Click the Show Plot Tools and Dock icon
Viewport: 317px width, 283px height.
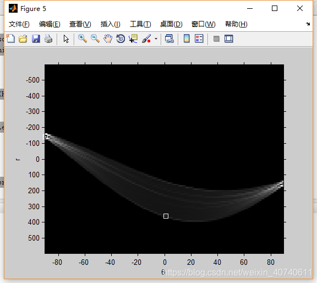click(228, 39)
